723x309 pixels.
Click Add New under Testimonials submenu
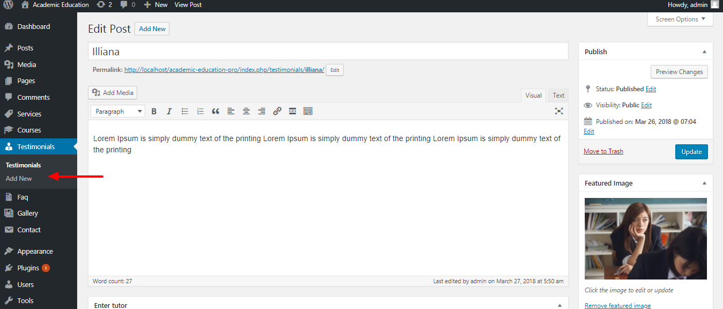[x=19, y=179]
